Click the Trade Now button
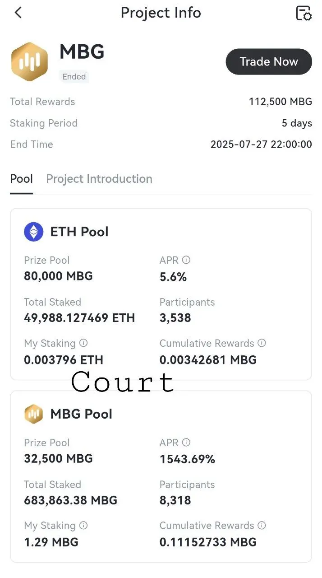 click(x=269, y=62)
